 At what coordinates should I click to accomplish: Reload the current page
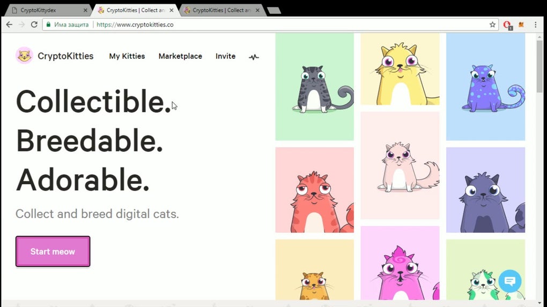pyautogui.click(x=34, y=25)
